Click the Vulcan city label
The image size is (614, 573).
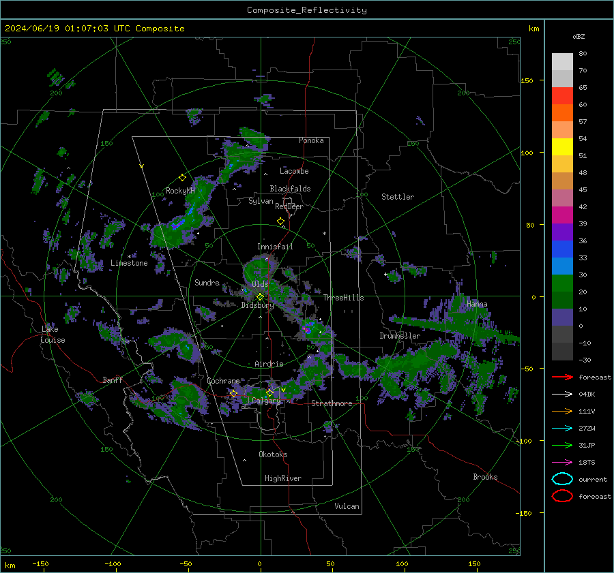(347, 506)
